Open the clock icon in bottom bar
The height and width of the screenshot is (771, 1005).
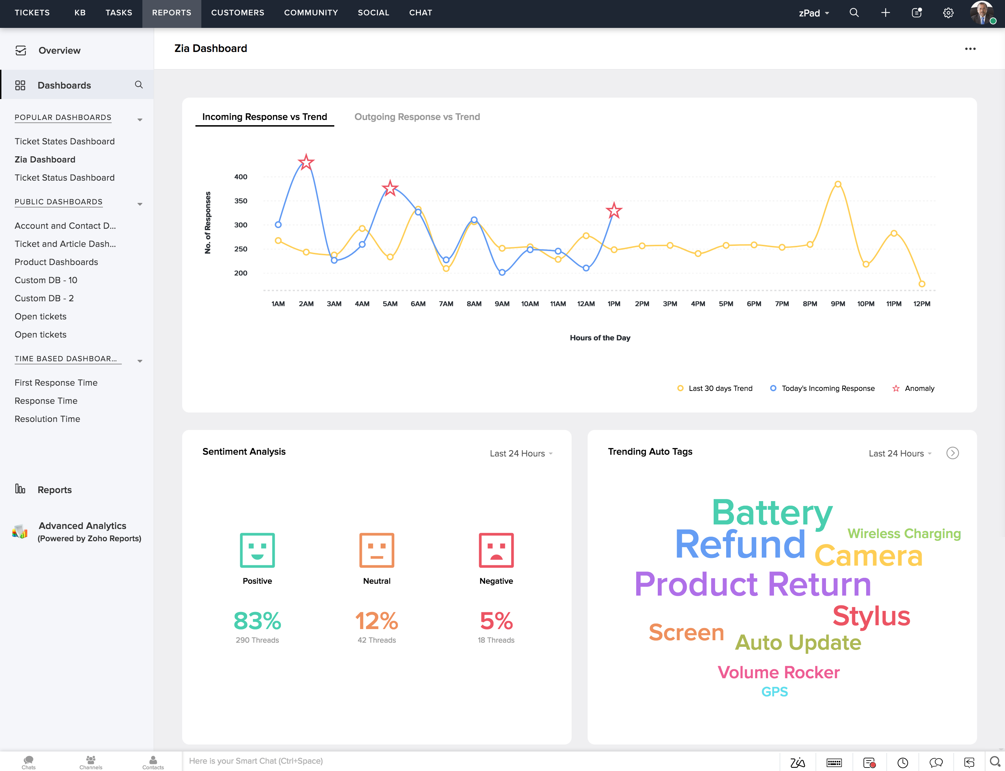(x=902, y=762)
